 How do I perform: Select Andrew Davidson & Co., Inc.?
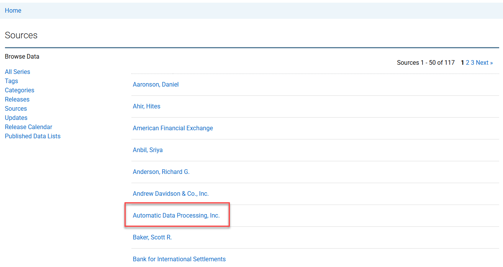(171, 194)
